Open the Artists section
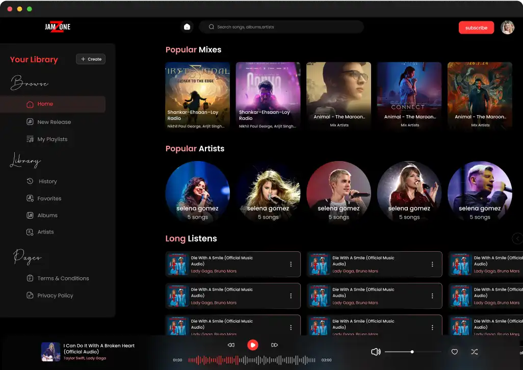523x370 pixels. tap(45, 232)
